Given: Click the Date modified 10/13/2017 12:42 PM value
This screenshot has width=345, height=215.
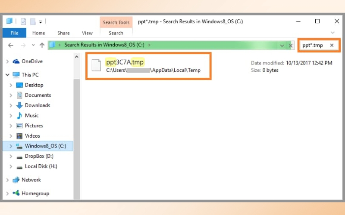Looking at the screenshot, I should point(309,63).
